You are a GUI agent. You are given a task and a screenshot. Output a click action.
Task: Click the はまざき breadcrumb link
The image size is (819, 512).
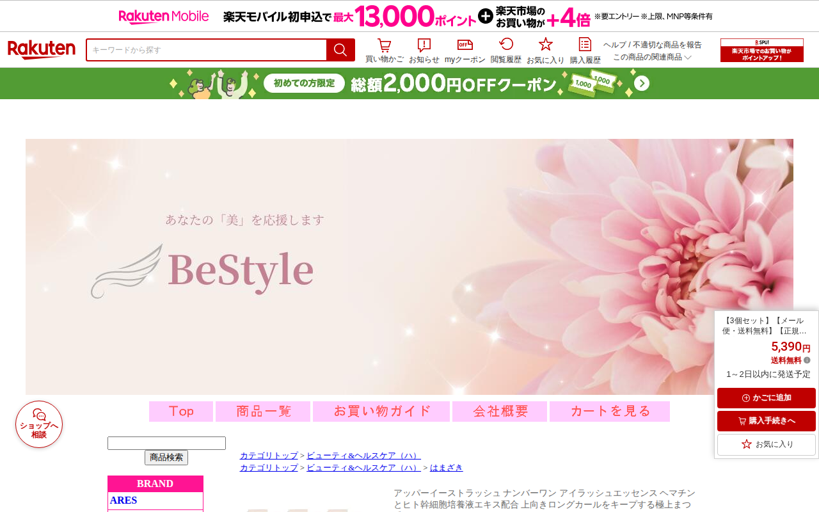(447, 468)
